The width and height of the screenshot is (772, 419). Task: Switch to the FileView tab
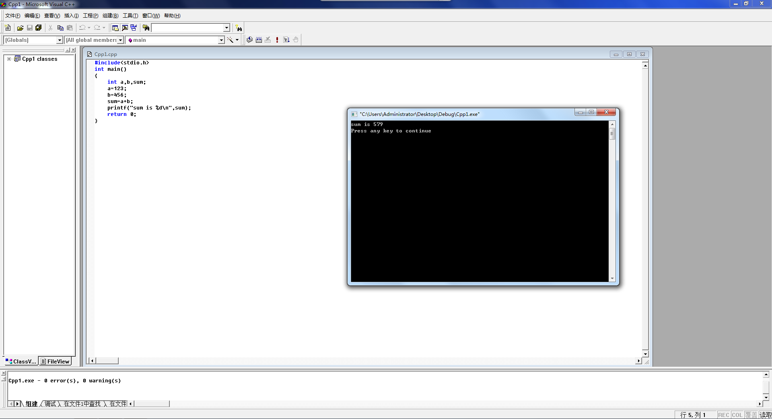tap(55, 361)
